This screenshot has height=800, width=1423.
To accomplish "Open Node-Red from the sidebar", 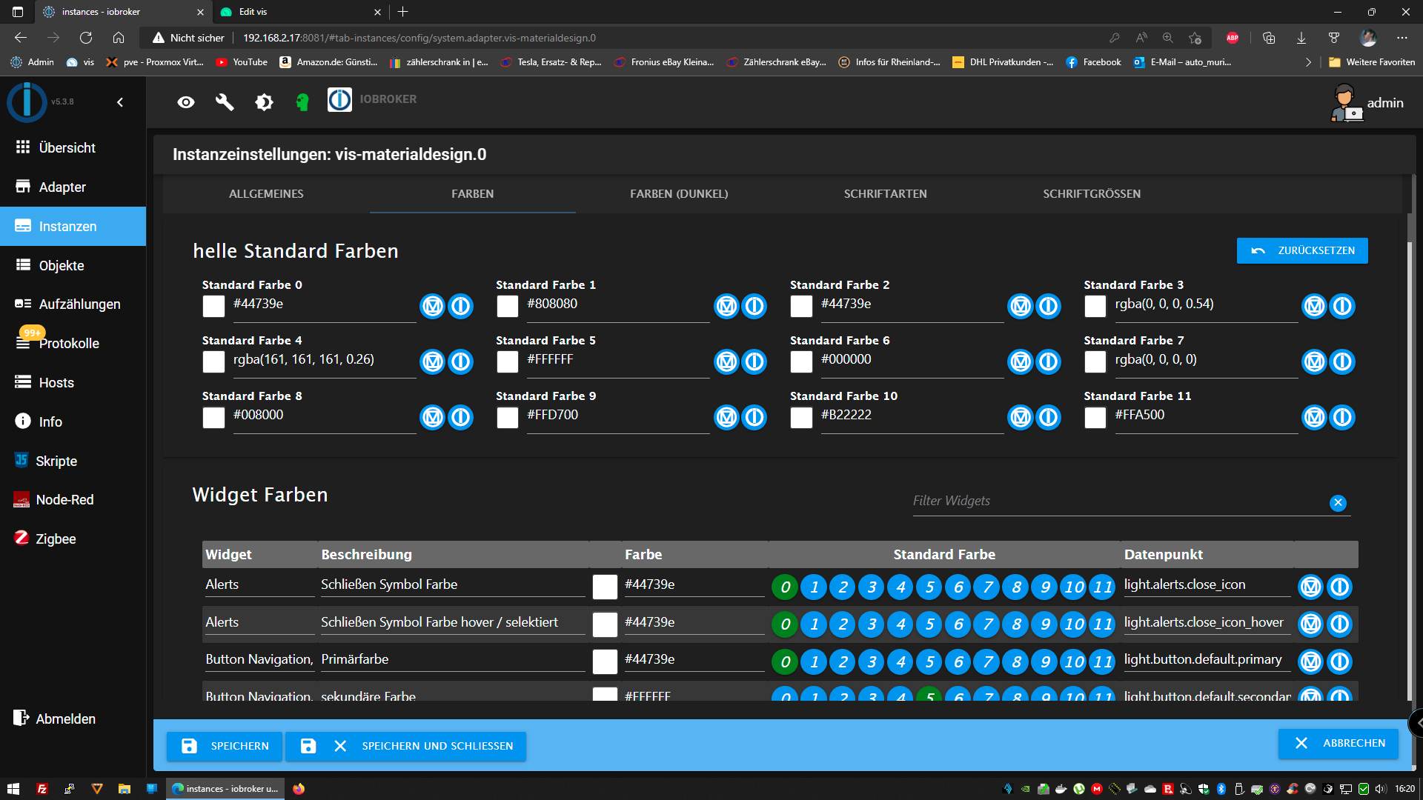I will click(x=64, y=500).
